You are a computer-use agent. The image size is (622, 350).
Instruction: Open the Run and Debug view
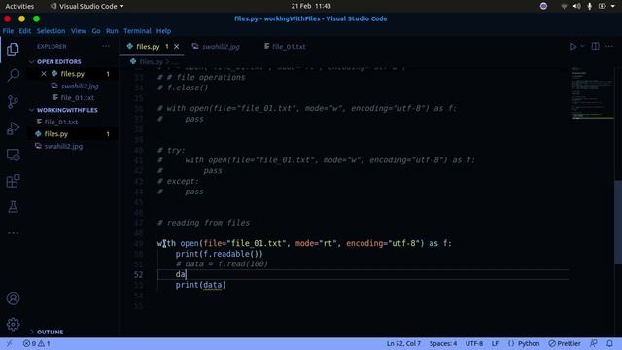13,128
